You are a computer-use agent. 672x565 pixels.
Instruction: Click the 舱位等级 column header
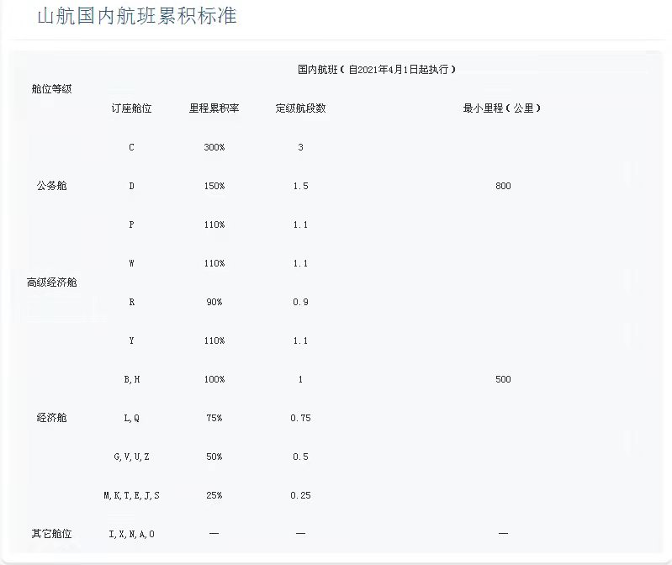click(x=51, y=89)
